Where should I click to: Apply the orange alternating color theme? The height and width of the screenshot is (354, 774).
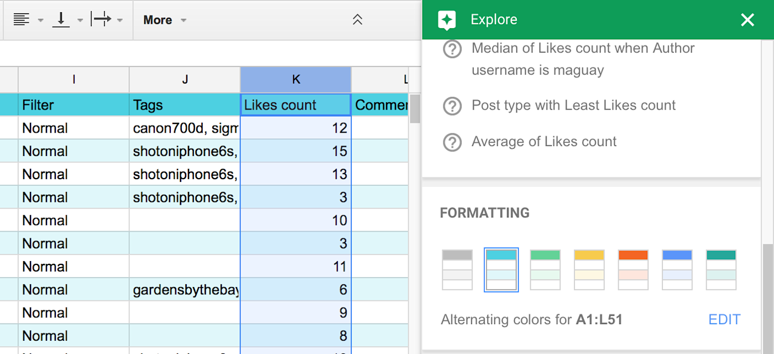pyautogui.click(x=633, y=269)
